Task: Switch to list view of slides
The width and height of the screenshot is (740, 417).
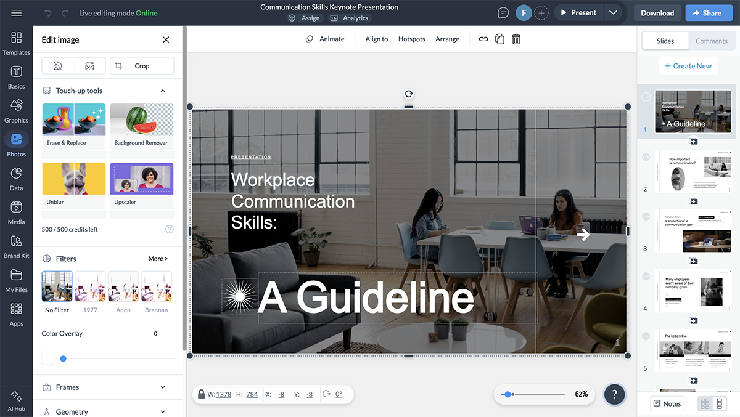Action: pyautogui.click(x=719, y=404)
